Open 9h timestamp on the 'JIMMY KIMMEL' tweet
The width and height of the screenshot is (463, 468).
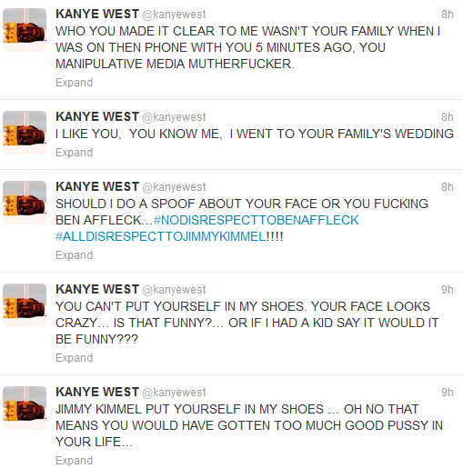click(448, 393)
